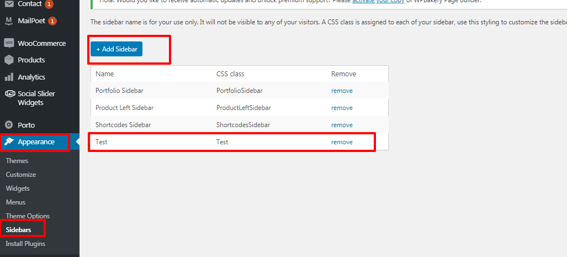Click the + Add Sidebar button
The height and width of the screenshot is (257, 567).
[116, 49]
